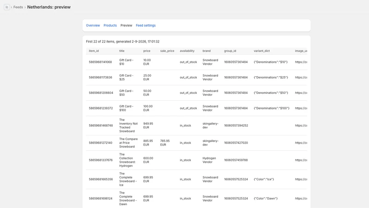Screen dimensions: 369x208
Task: Click the Gift Card - $25 title
Action: click(126, 77)
